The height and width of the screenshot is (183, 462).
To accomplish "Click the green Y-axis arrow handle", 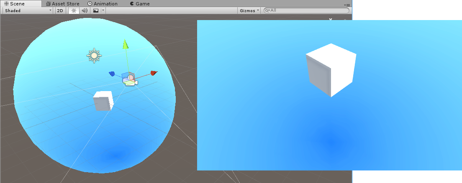I will [126, 43].
